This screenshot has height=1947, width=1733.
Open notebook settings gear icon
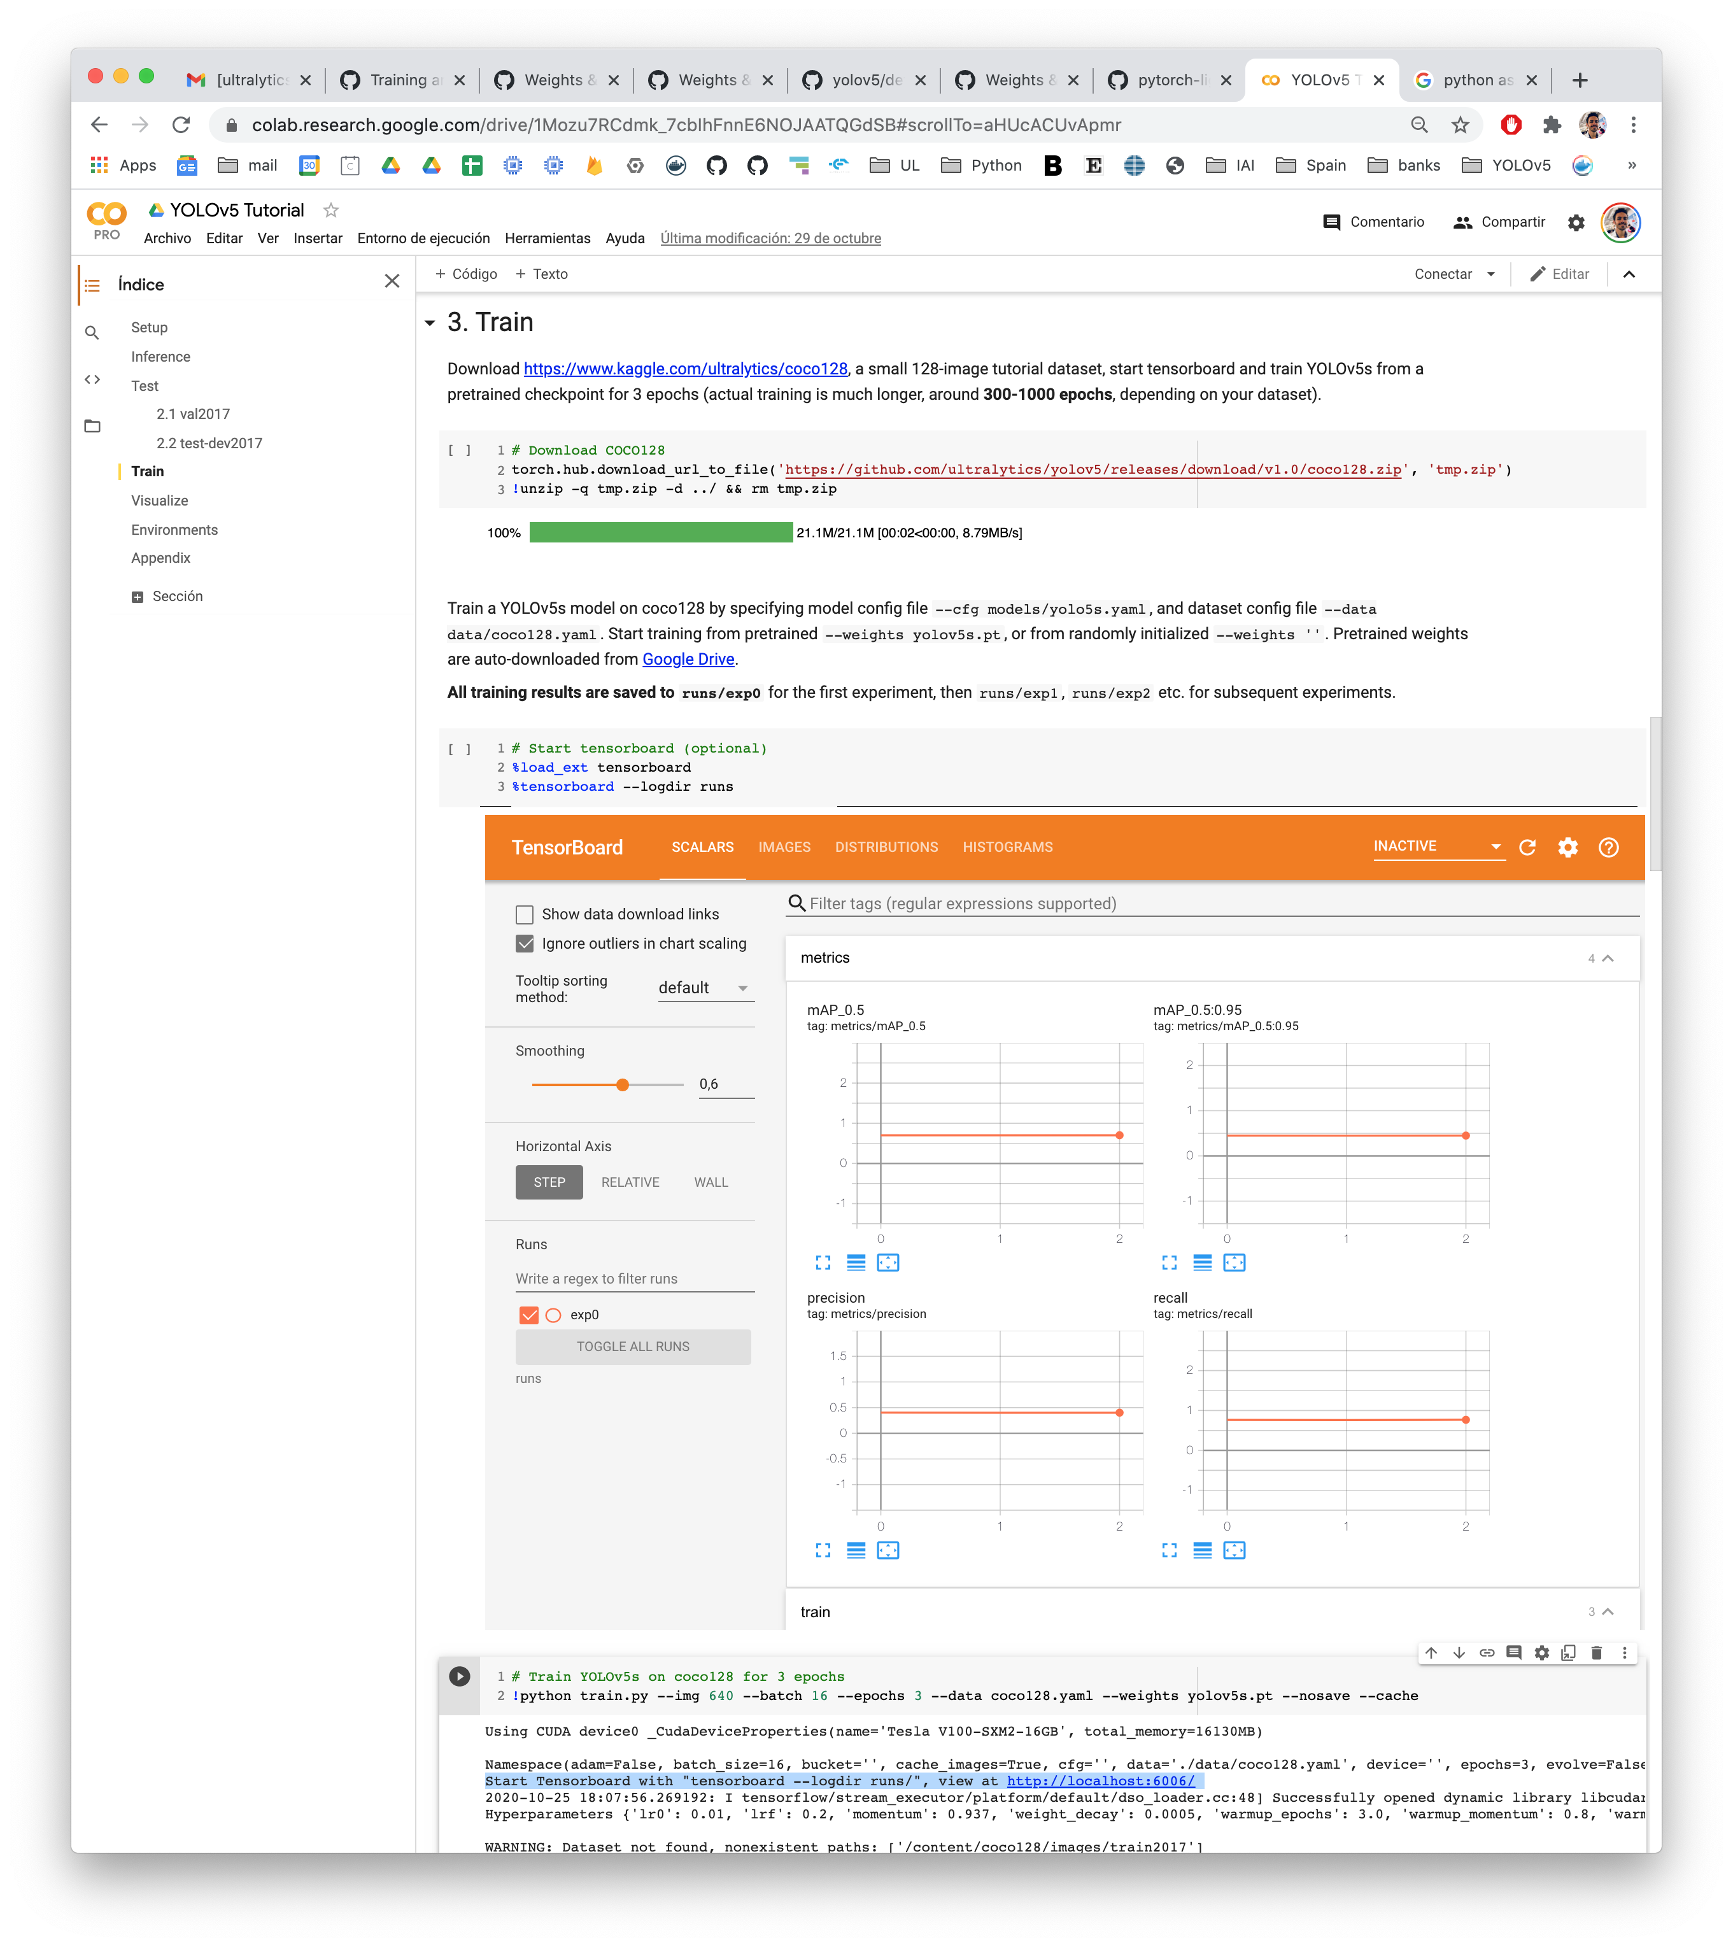pos(1576,222)
